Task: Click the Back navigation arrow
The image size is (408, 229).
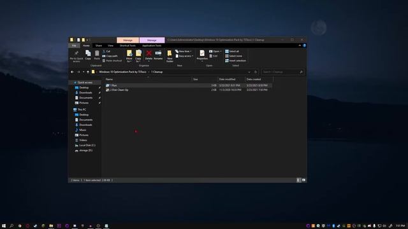Action: coord(72,72)
